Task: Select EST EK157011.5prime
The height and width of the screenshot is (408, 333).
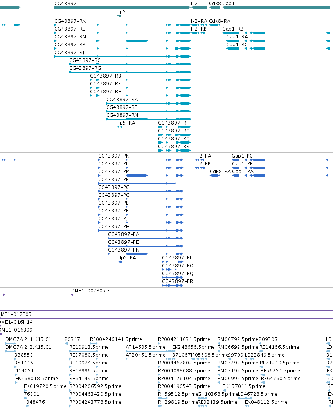Action: coord(244,386)
